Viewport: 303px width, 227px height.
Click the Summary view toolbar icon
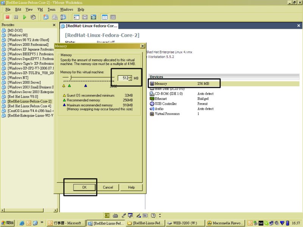tap(105, 17)
